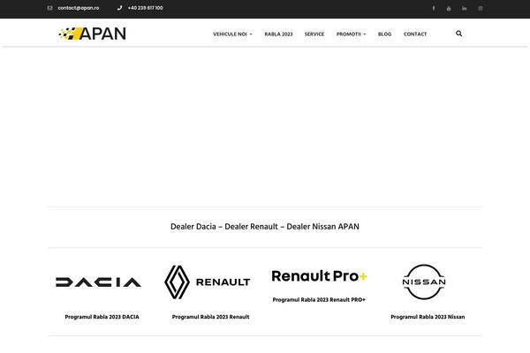The height and width of the screenshot is (353, 530).
Task: Open Programul Rabla 2023 Renault PRO+ link
Action: click(x=319, y=300)
